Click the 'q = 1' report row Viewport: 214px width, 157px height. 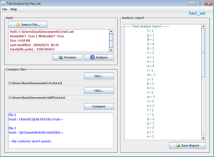(x=150, y=119)
